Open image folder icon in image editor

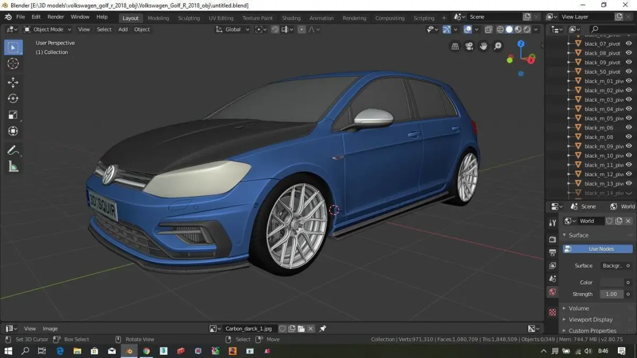(301, 328)
